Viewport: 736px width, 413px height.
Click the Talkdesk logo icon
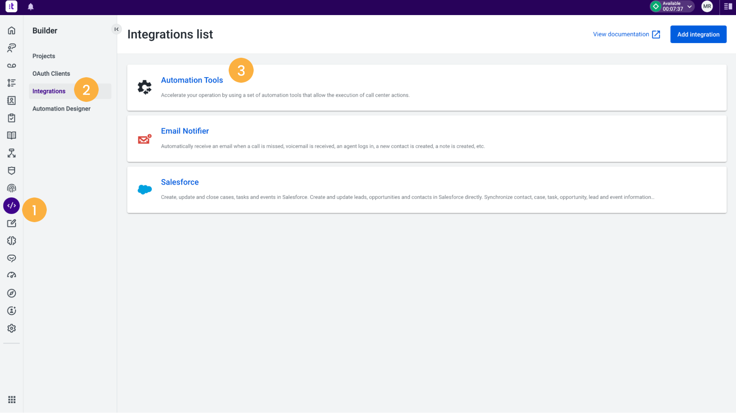(11, 6)
